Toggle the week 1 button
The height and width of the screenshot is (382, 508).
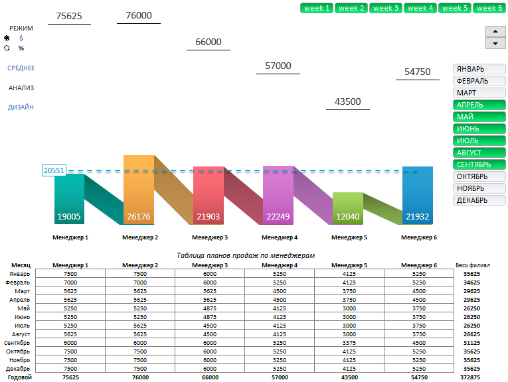[317, 8]
